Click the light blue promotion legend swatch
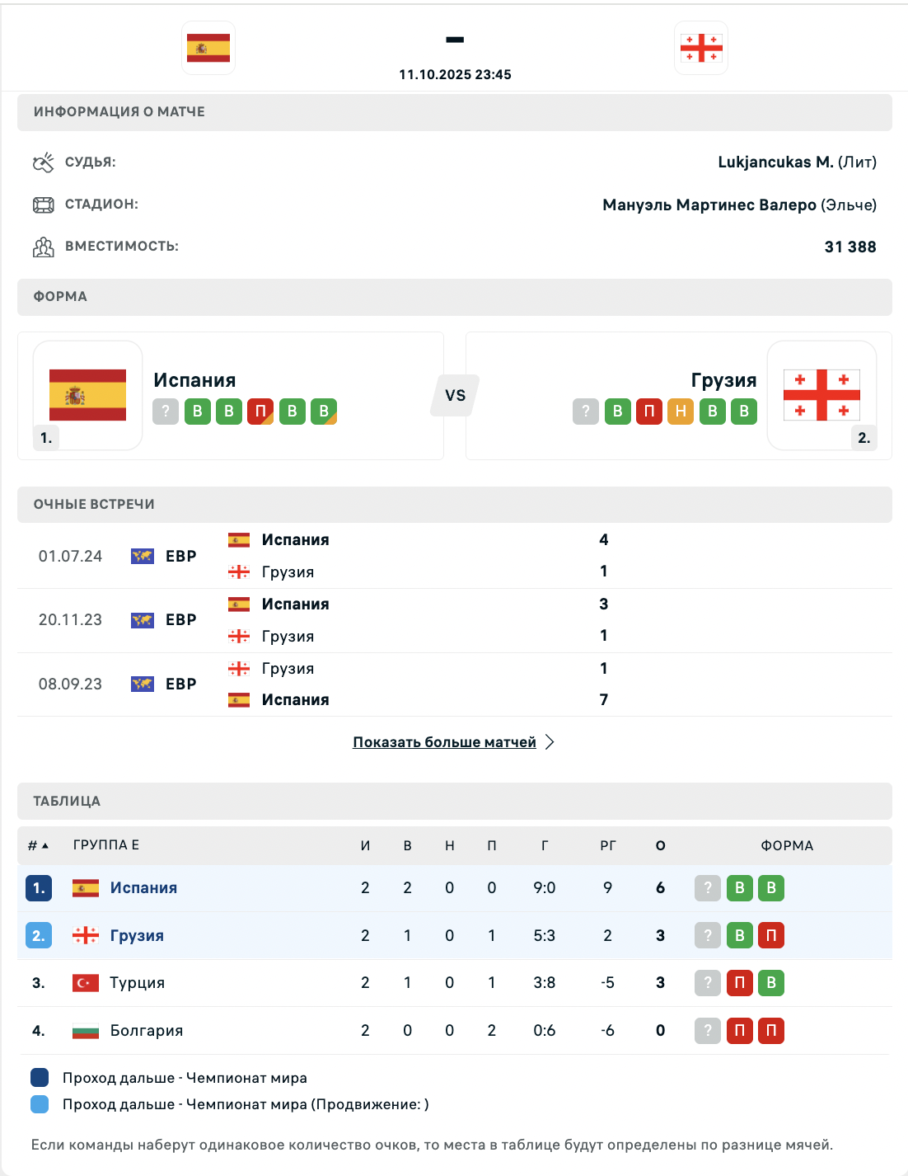 40,1104
